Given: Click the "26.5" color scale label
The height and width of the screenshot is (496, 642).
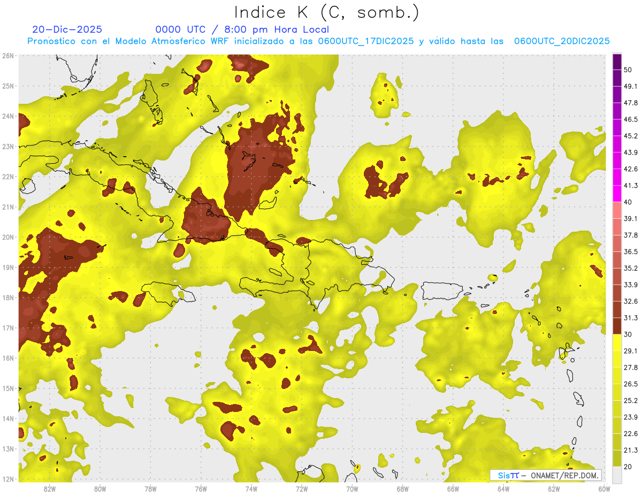Looking at the screenshot, I should tap(631, 384).
